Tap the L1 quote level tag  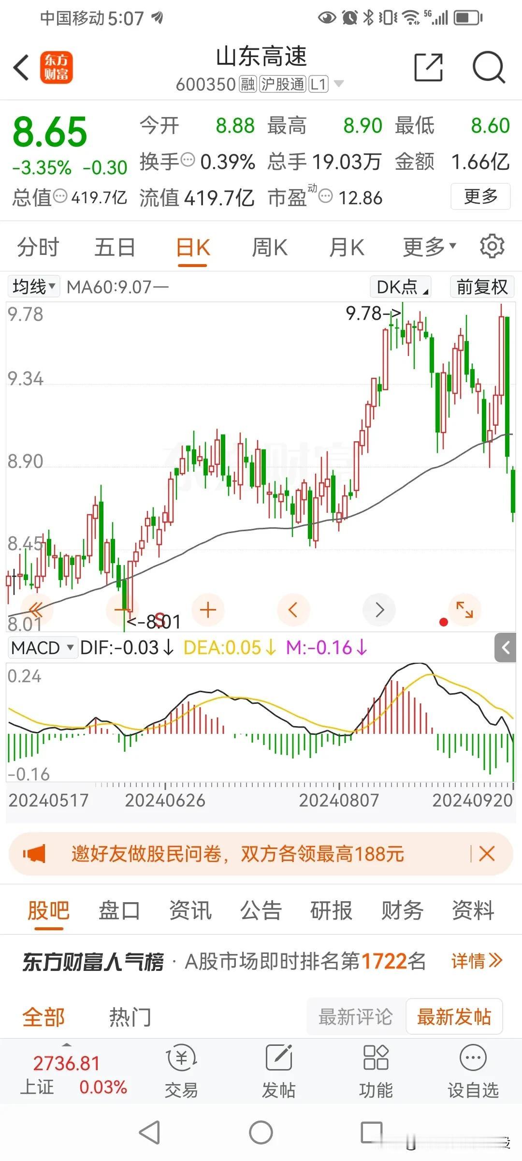click(x=319, y=84)
